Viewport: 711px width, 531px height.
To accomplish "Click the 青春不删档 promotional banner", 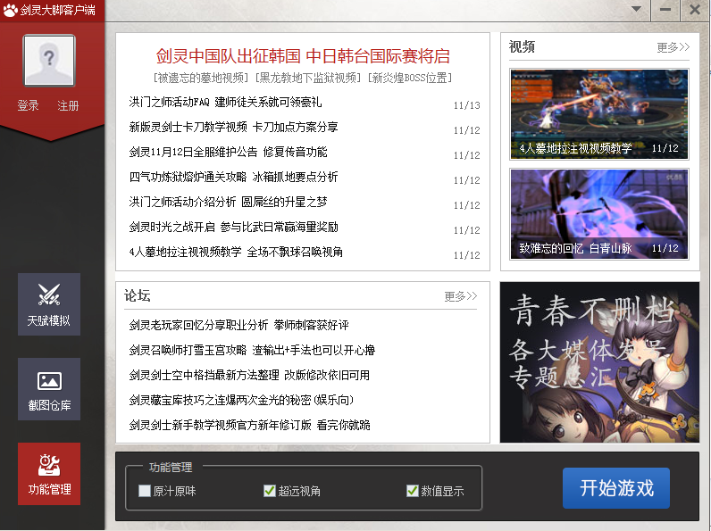I will tap(599, 362).
